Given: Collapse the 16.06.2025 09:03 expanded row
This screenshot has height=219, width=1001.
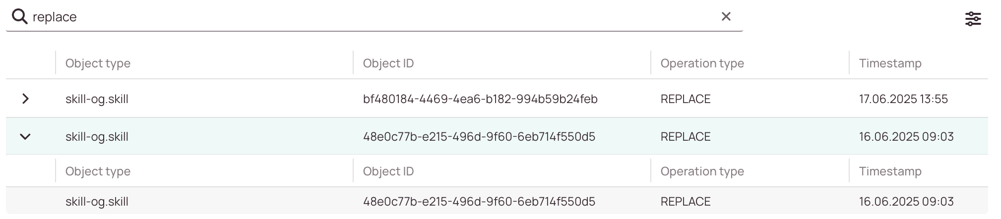Looking at the screenshot, I should click(x=25, y=137).
